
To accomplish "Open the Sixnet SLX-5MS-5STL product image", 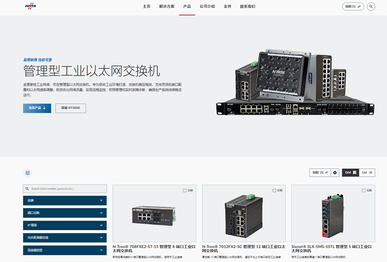I will pos(333,213).
